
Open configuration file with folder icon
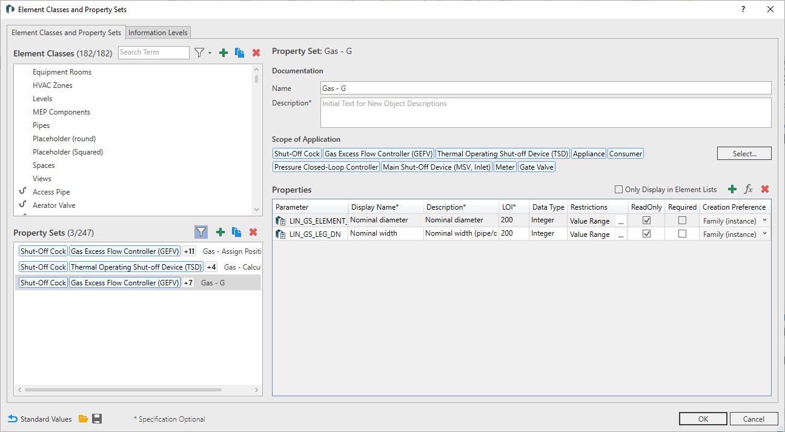pos(84,419)
